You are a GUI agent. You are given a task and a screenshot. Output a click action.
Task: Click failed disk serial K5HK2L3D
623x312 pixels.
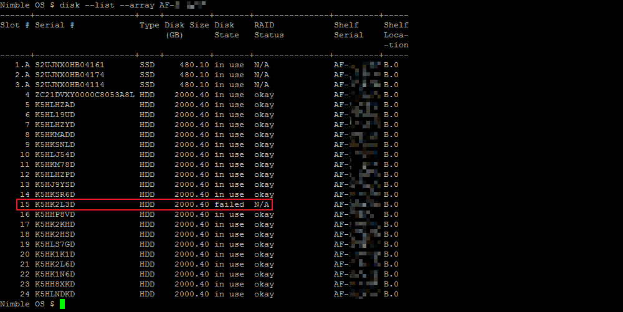coord(55,204)
